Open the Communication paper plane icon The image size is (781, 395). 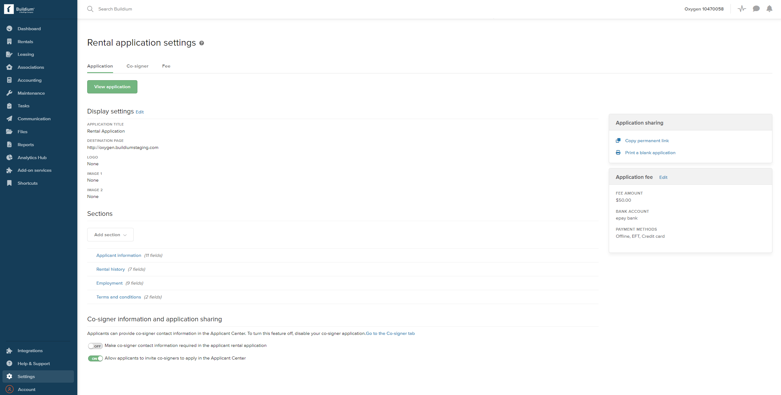click(9, 119)
